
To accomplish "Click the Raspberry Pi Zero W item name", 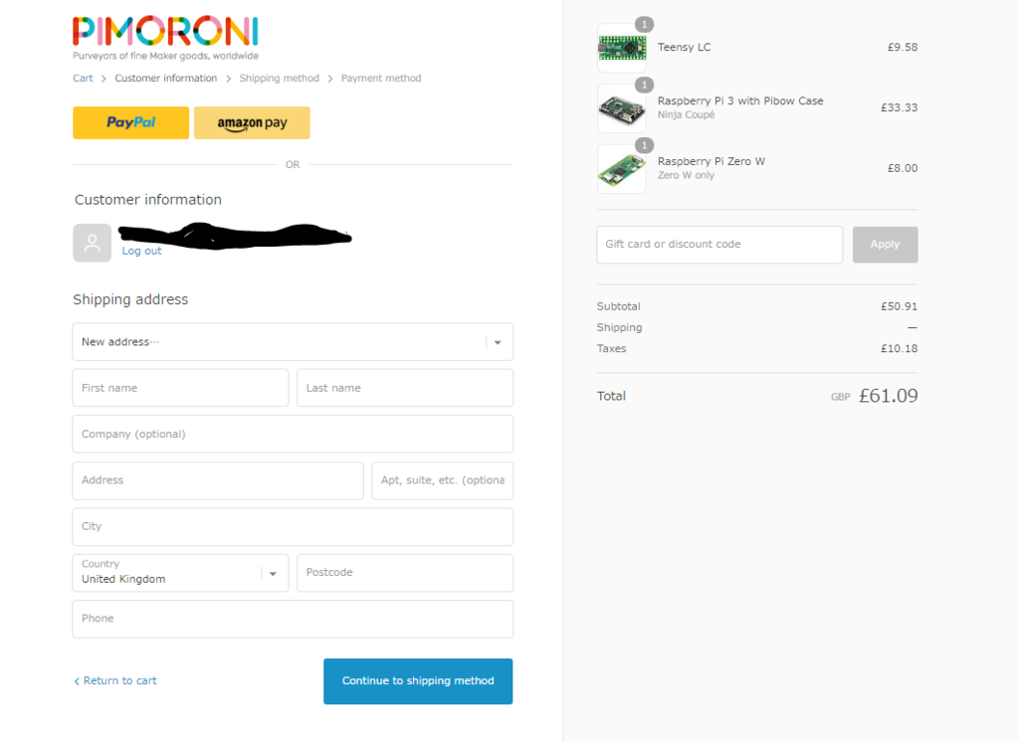I will point(711,161).
